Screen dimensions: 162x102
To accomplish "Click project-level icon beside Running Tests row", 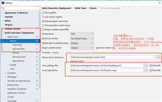I will (x=37, y=57).
